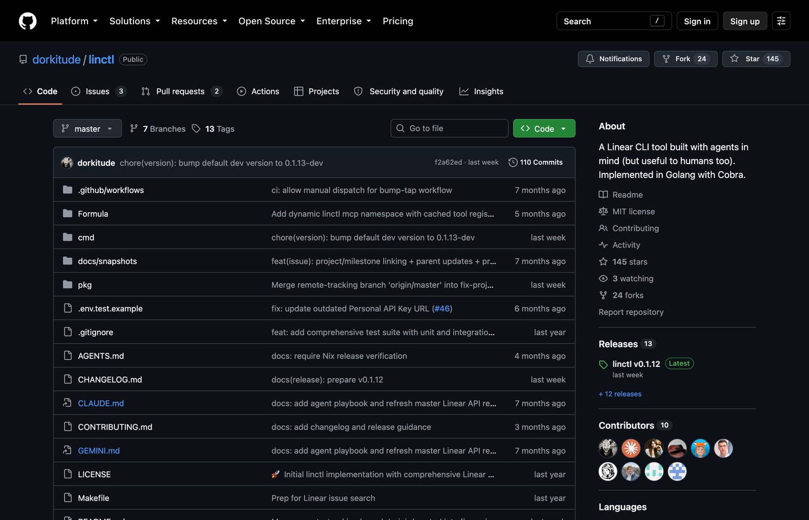Open the .github/workflows folder icon
809x520 pixels.
click(68, 190)
